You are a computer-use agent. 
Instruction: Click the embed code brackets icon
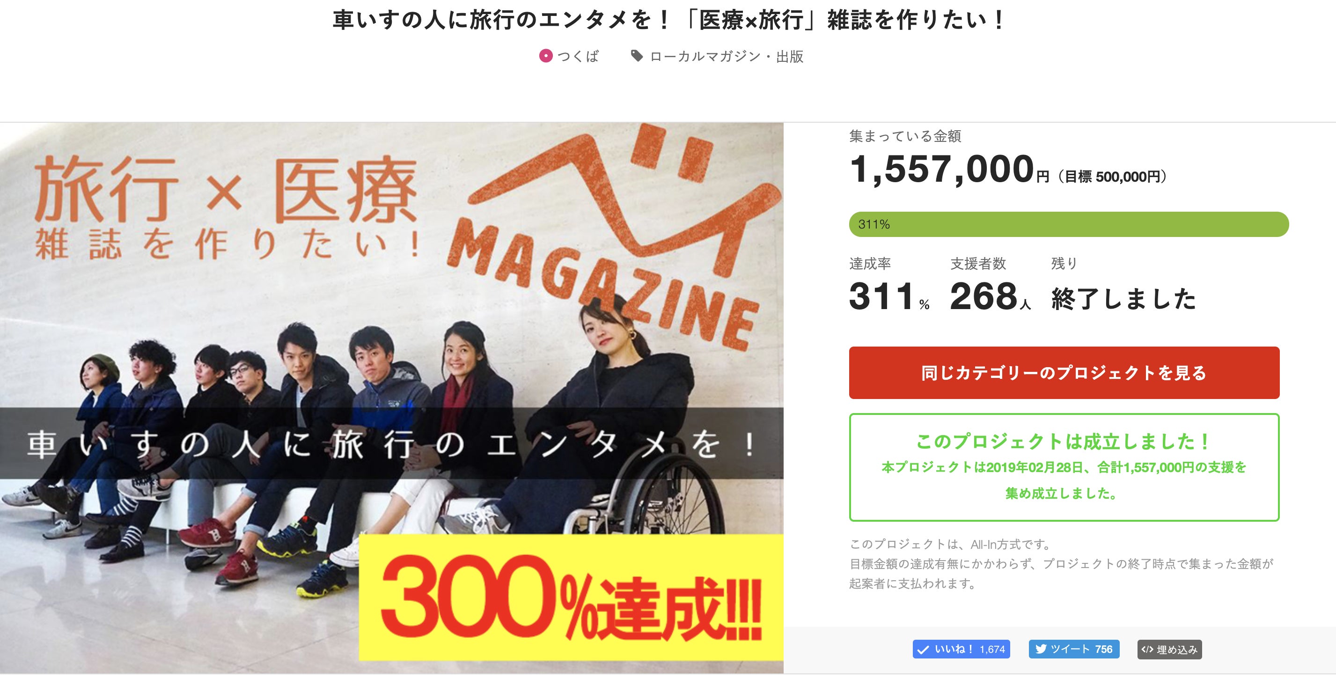coord(1147,650)
